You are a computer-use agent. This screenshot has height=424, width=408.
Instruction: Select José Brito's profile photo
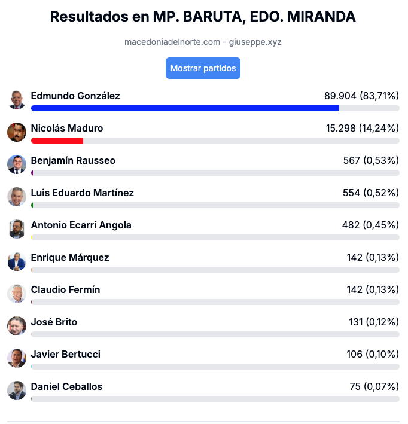tap(17, 326)
